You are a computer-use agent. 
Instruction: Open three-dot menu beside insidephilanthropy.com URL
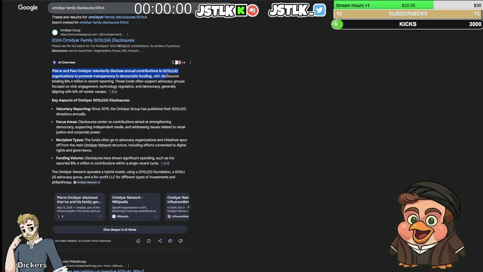point(128,266)
